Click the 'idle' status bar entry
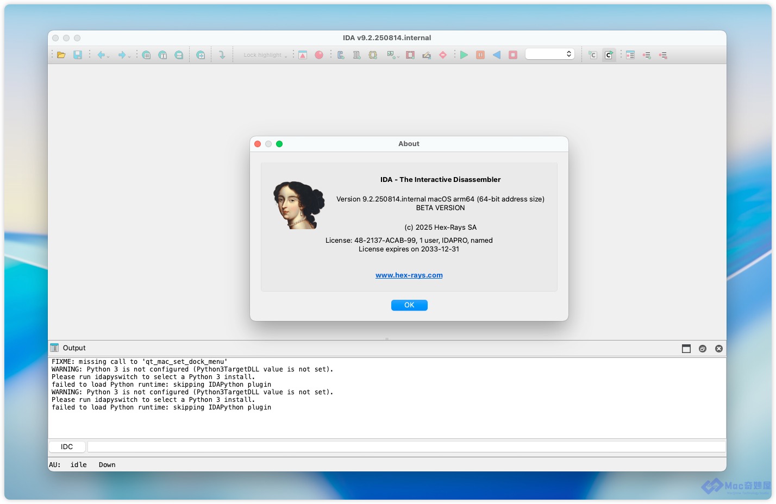 79,465
